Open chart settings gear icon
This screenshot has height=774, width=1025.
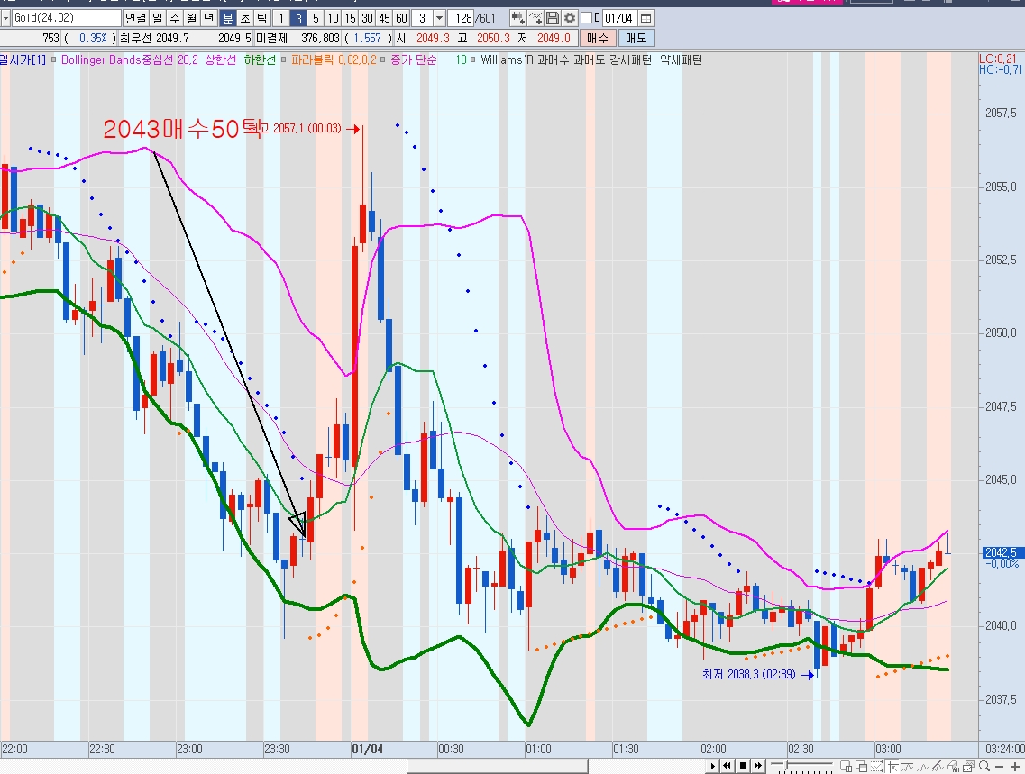(x=570, y=18)
